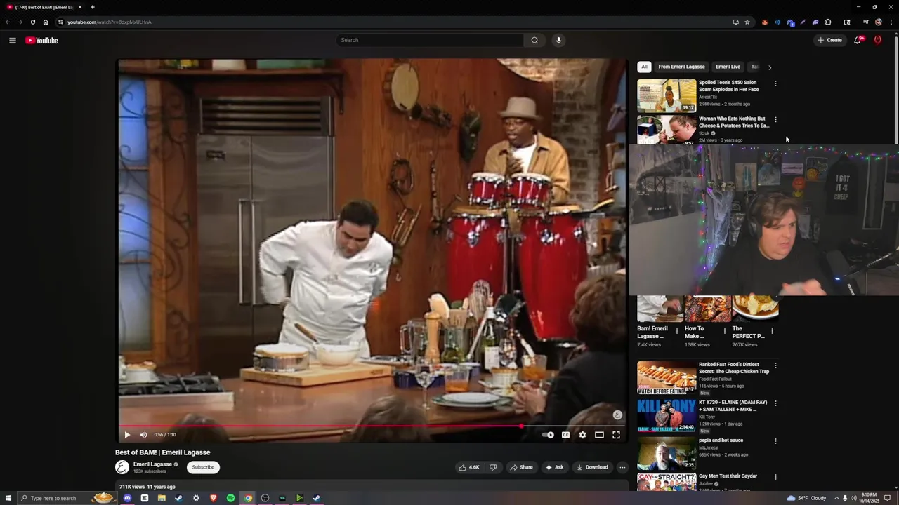
Task: Open File Explorer from the taskbar
Action: tap(162, 498)
